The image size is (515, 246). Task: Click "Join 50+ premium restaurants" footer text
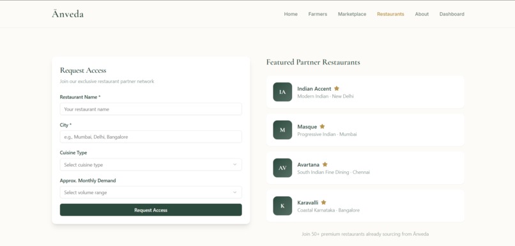pos(365,234)
